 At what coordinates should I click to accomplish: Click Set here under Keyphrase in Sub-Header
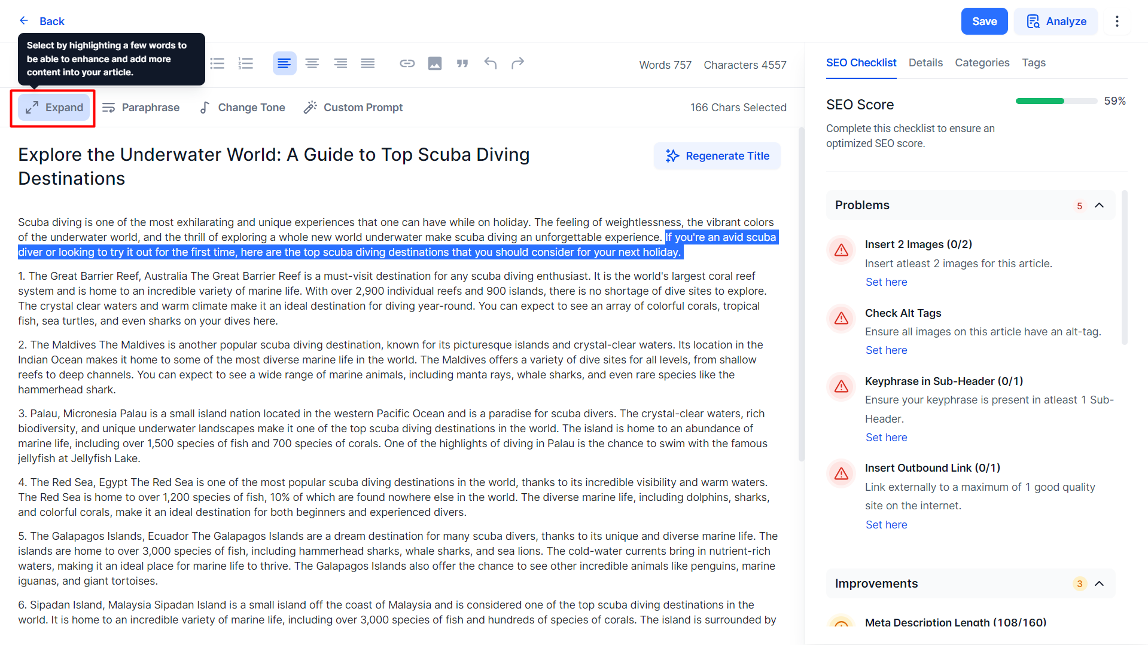click(886, 438)
